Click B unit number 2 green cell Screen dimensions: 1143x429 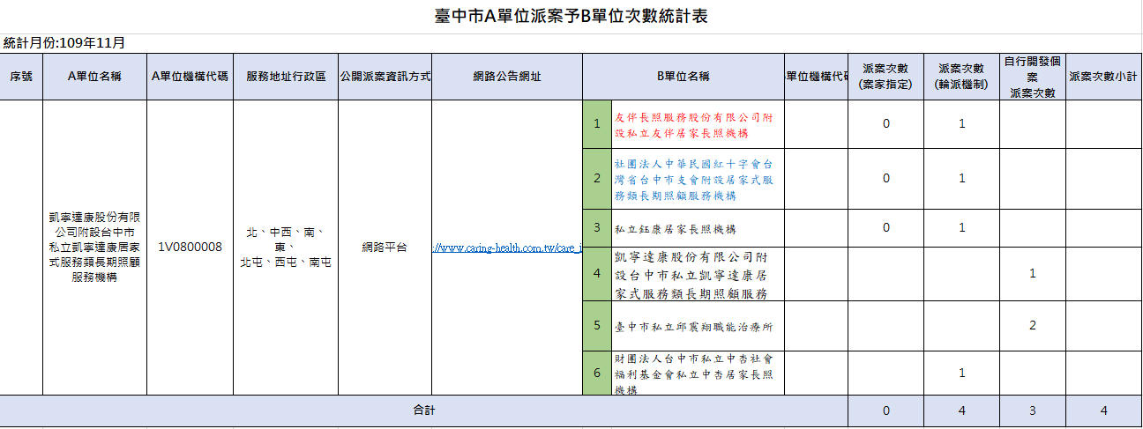[x=597, y=179]
